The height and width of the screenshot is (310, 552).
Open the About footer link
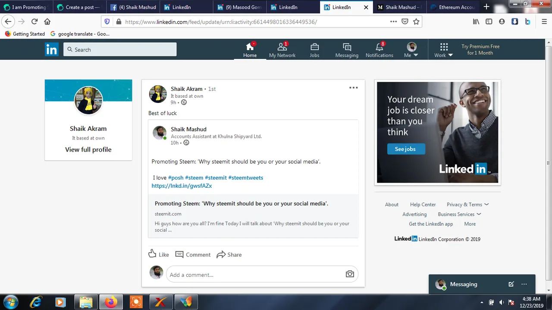[x=392, y=205]
